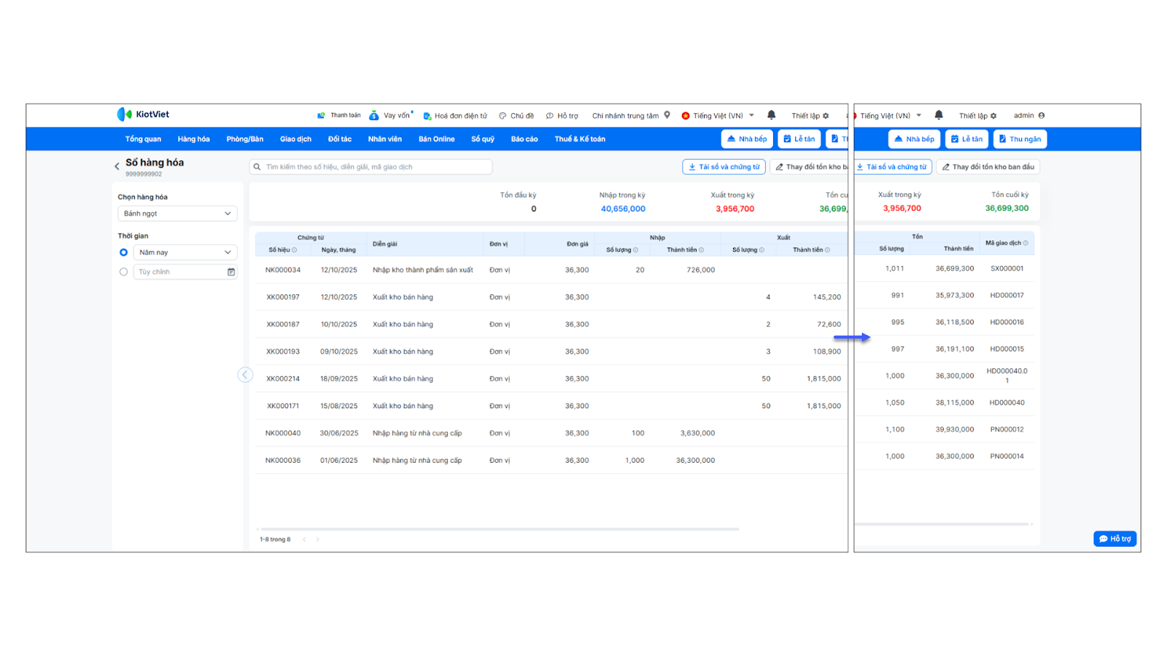Select the Tùy chỉnh radio button
This screenshot has width=1167, height=656.
click(123, 272)
